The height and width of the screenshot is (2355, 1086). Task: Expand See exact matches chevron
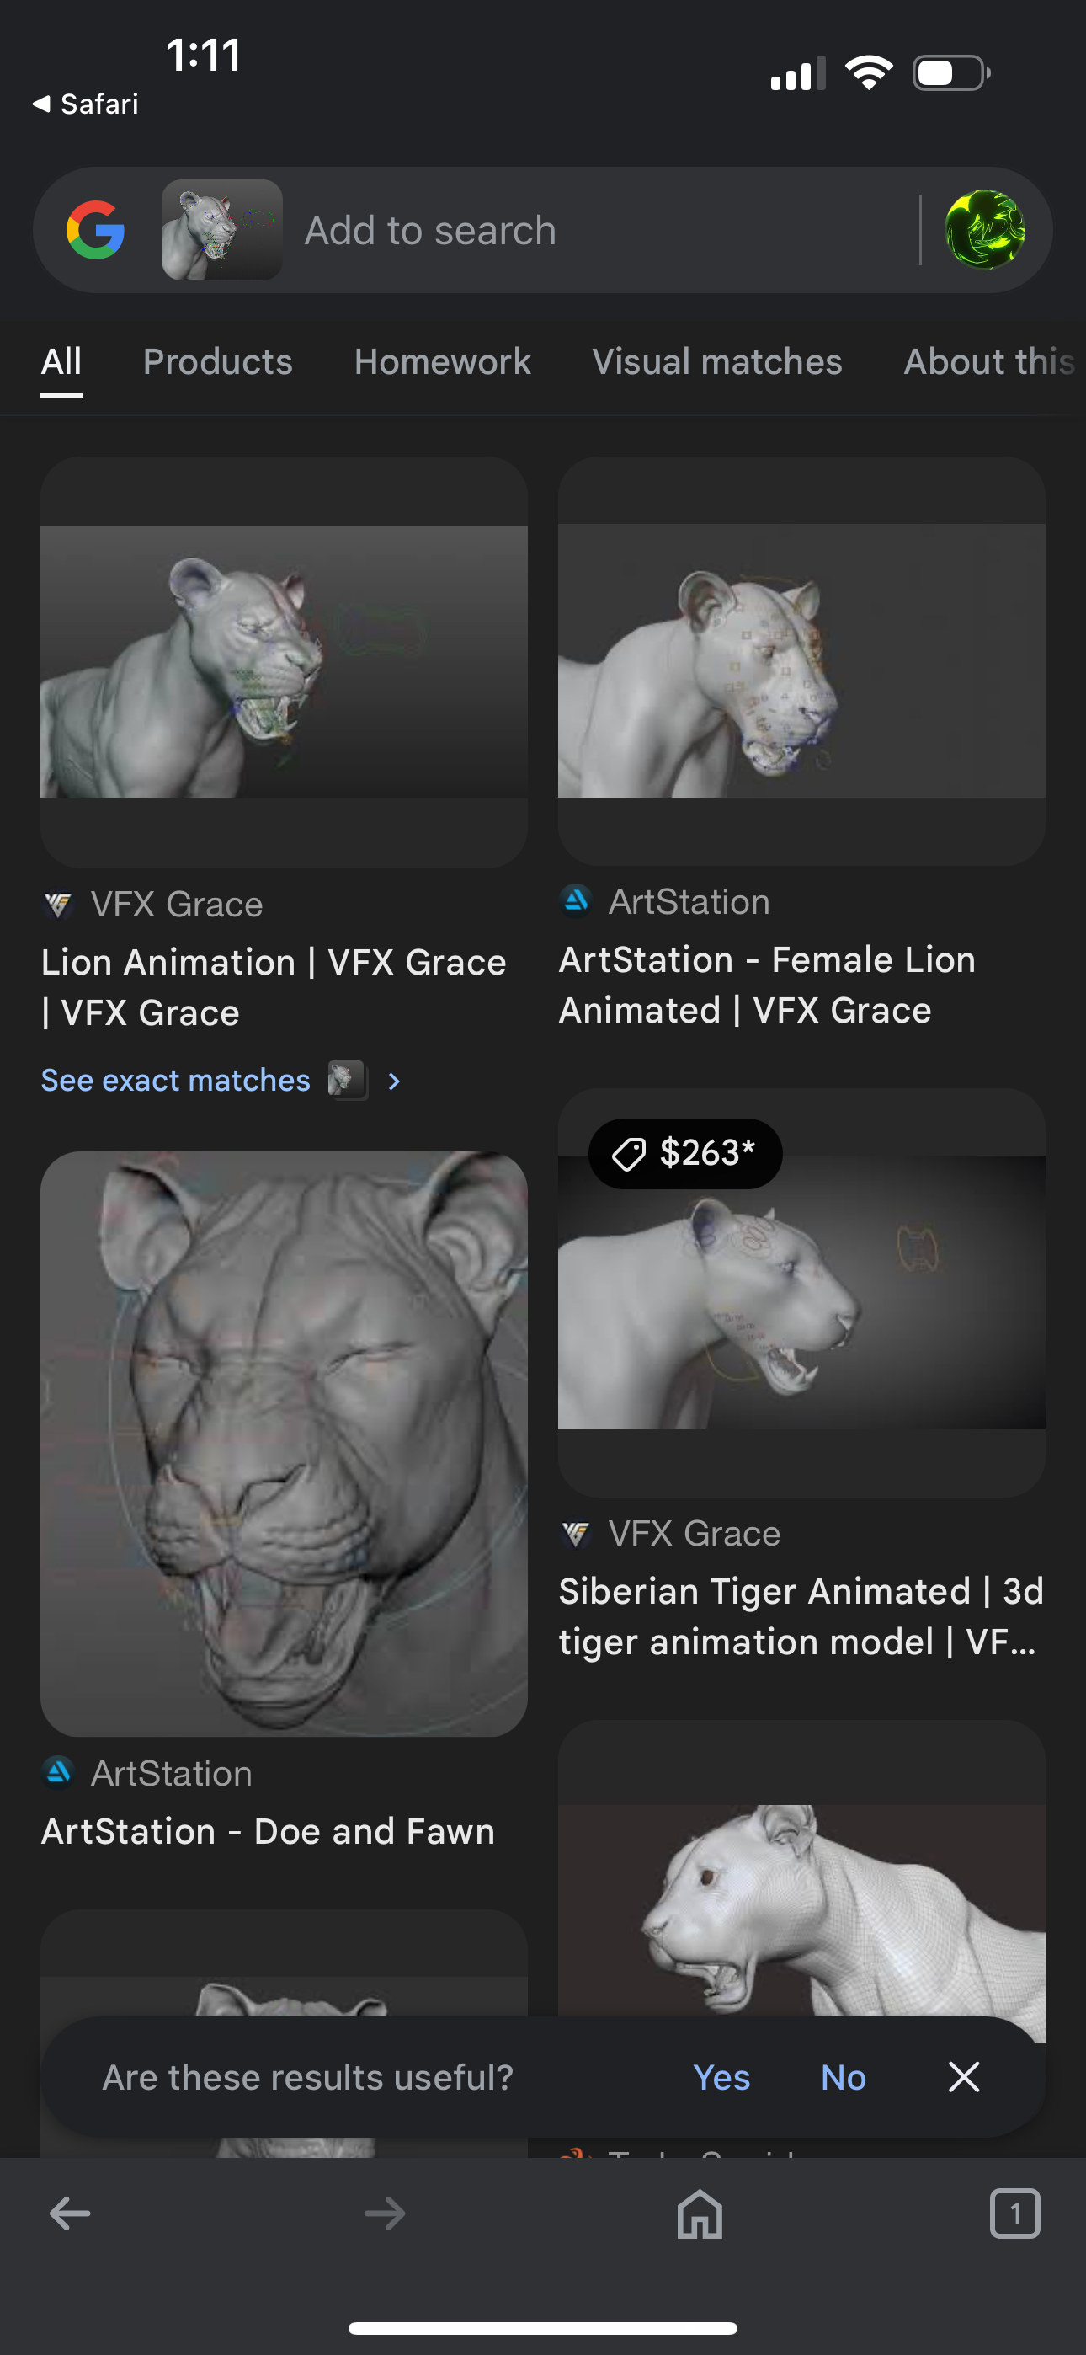(394, 1081)
